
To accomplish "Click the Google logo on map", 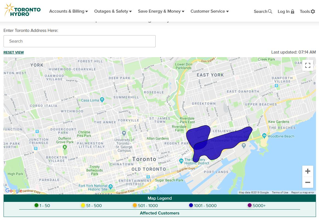I will (13, 191).
